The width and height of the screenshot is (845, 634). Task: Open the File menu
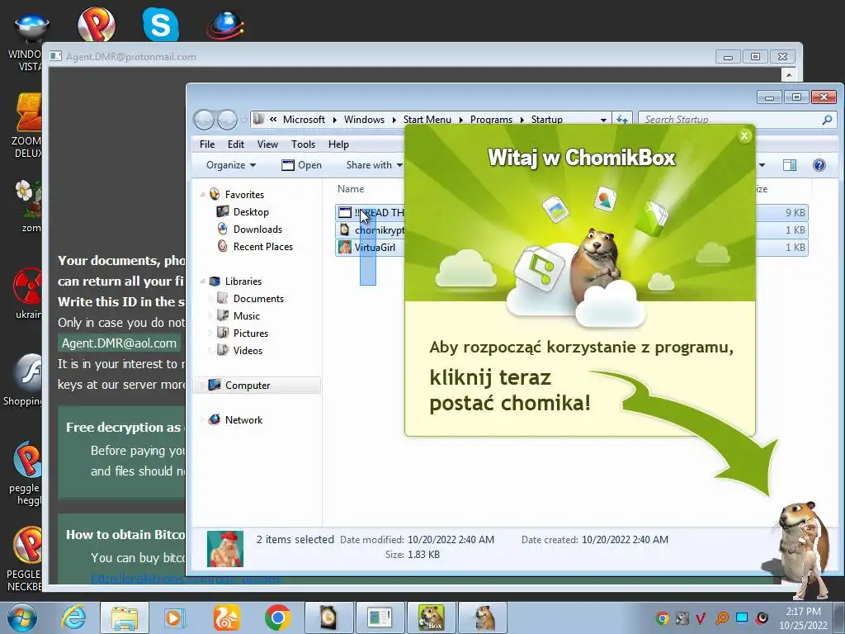click(x=207, y=144)
